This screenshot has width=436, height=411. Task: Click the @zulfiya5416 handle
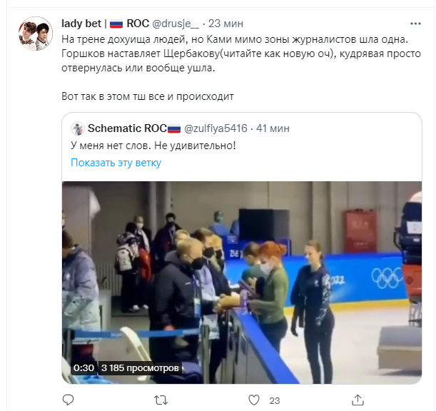(x=216, y=128)
